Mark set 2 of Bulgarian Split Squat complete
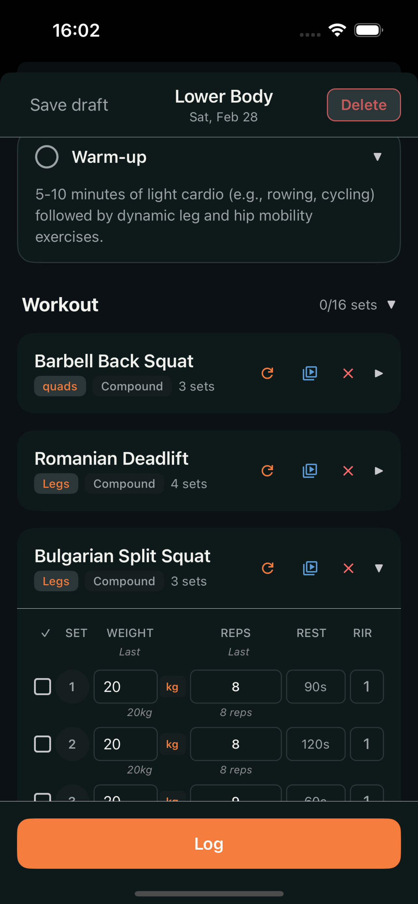Image resolution: width=418 pixels, height=904 pixels. pos(42,744)
